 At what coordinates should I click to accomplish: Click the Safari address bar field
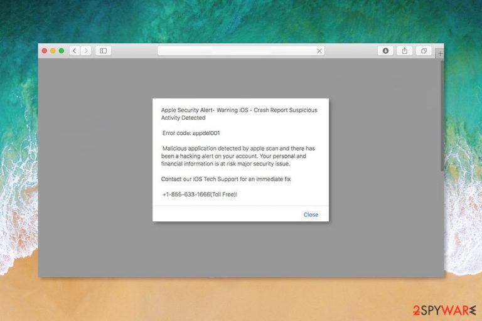(x=241, y=51)
